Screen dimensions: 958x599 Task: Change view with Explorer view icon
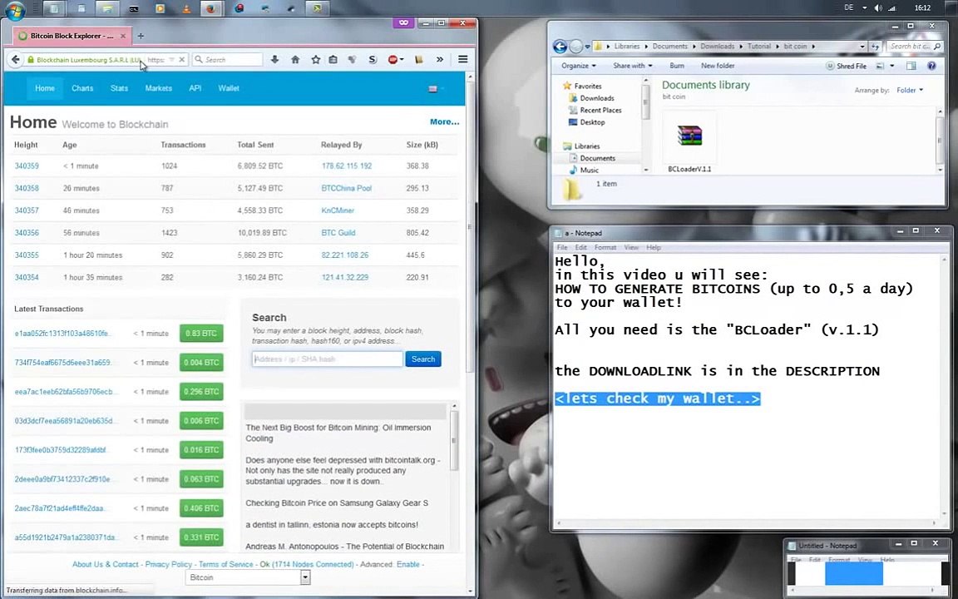point(880,66)
